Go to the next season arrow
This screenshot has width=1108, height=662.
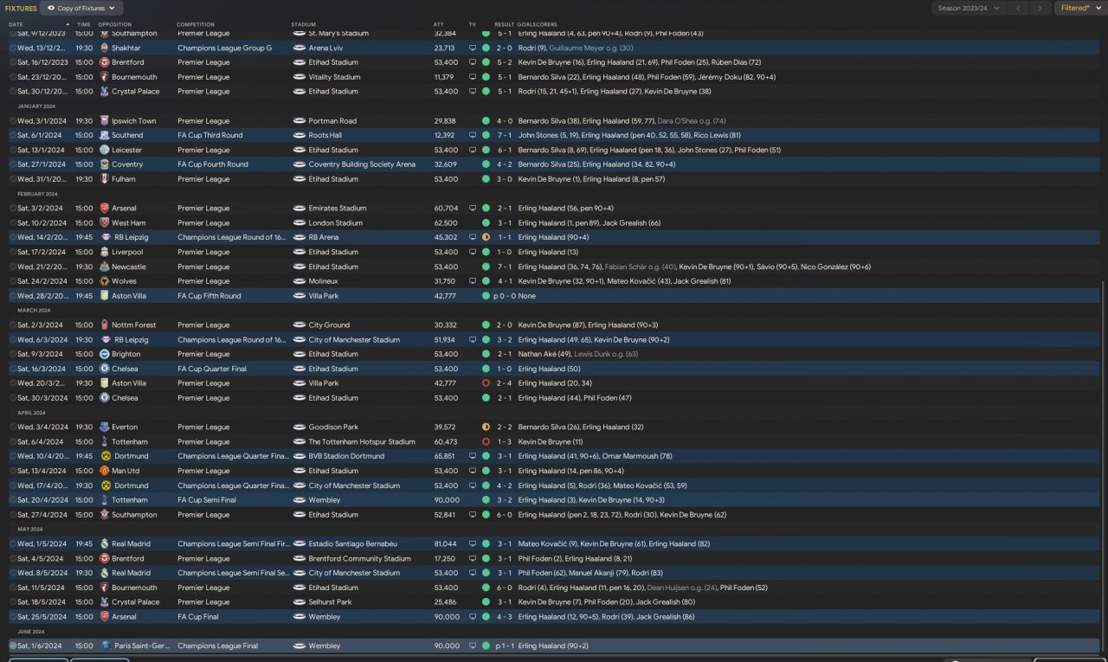click(x=1040, y=8)
